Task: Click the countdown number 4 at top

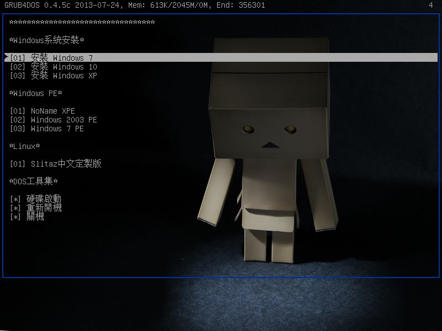Action: point(431,5)
